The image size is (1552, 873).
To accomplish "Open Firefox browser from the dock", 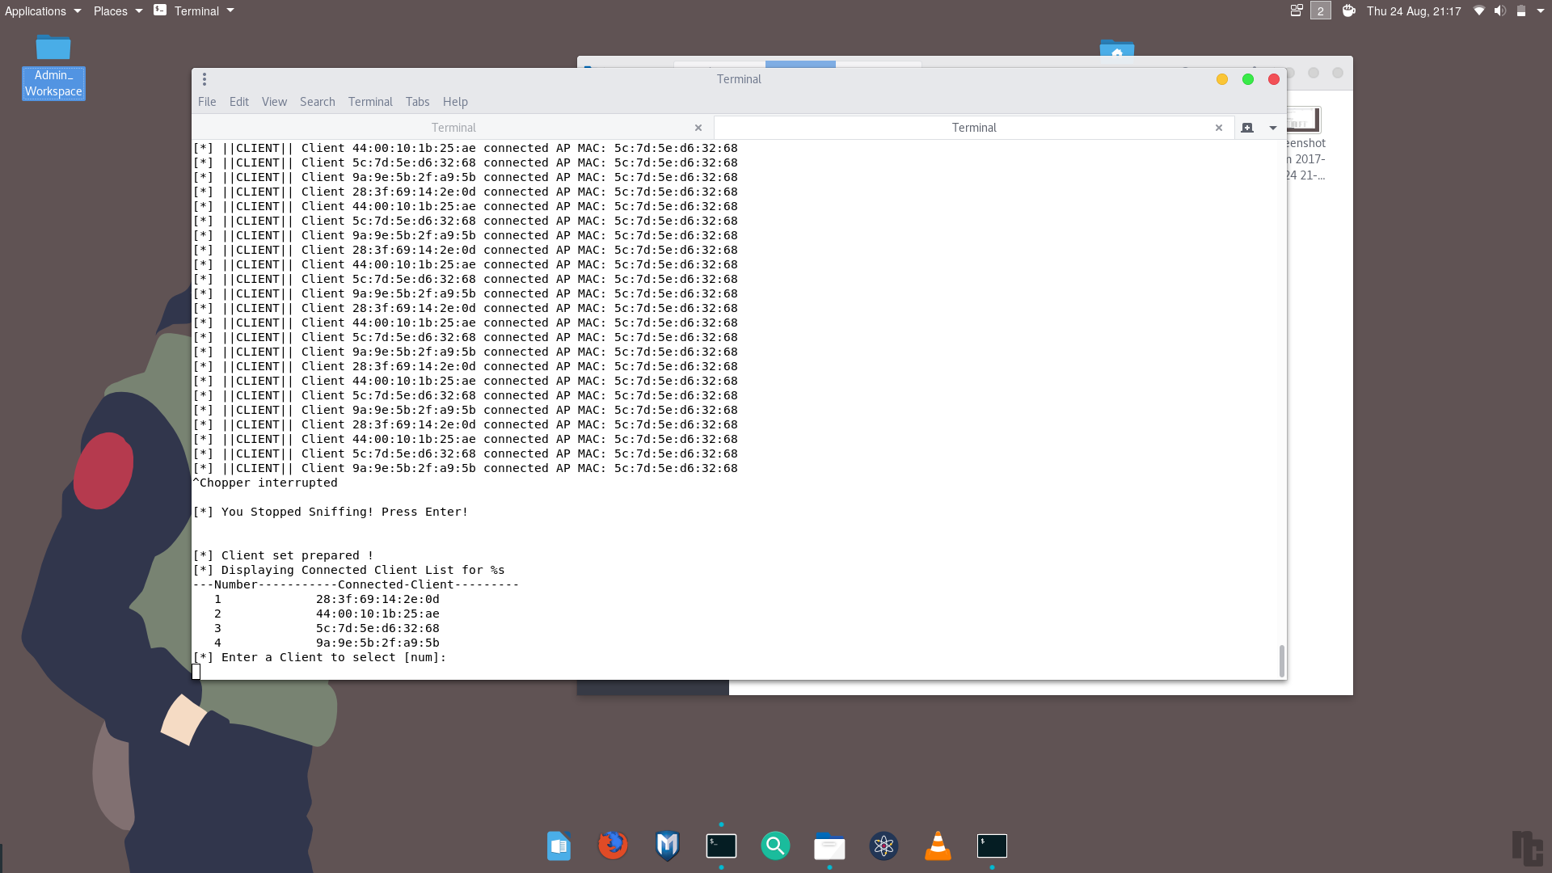I will [613, 846].
